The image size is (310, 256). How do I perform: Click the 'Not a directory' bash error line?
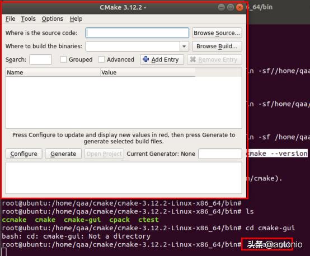coord(76,236)
